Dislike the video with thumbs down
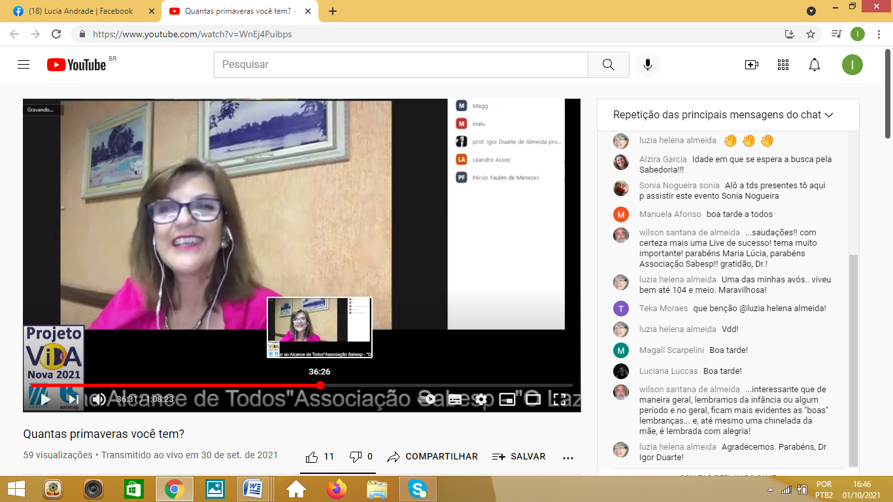Image resolution: width=893 pixels, height=502 pixels. tap(361, 456)
